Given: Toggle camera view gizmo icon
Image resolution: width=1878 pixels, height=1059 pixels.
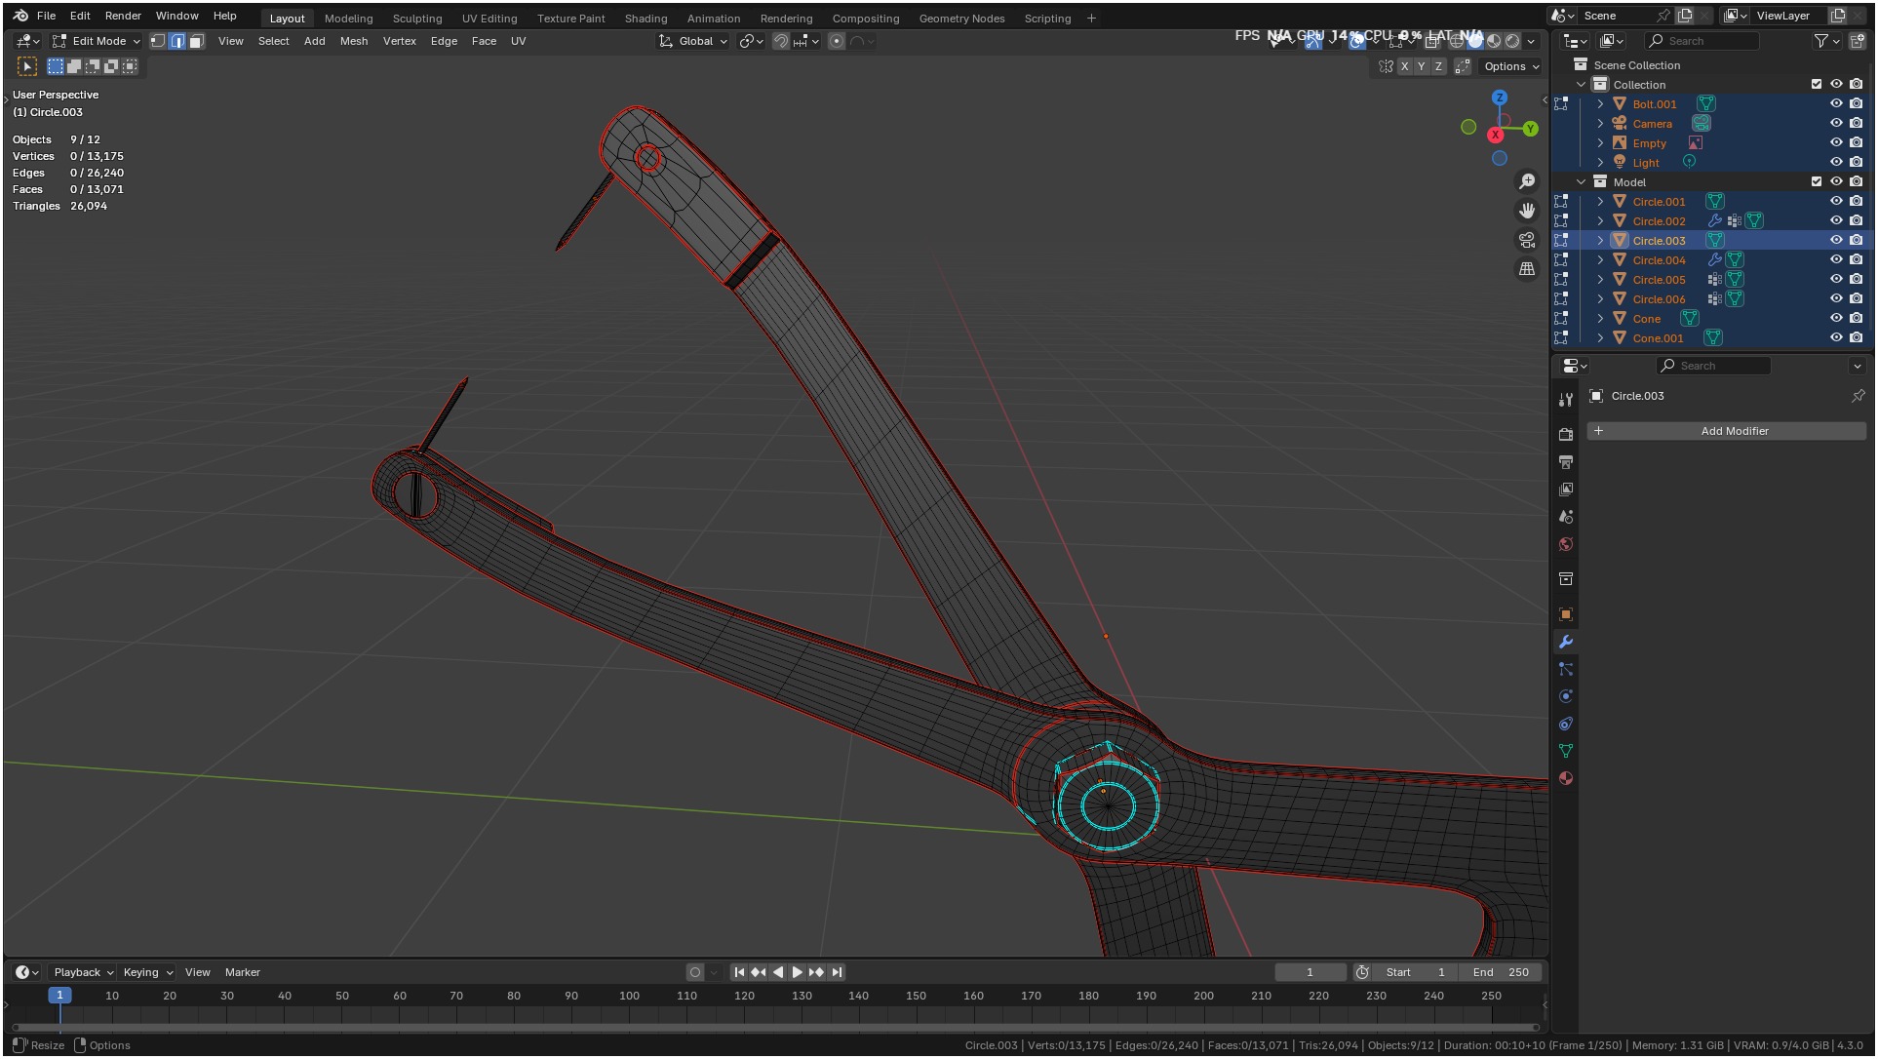Looking at the screenshot, I should click(1527, 240).
